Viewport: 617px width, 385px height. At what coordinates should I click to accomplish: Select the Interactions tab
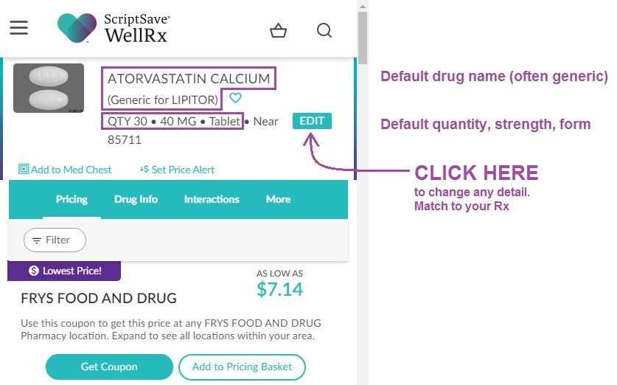212,199
